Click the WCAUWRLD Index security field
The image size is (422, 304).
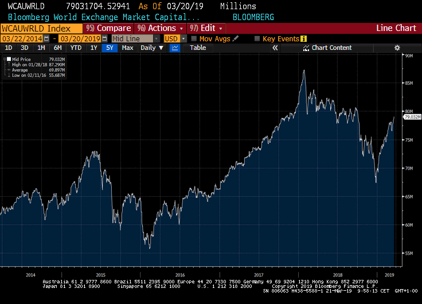click(41, 29)
